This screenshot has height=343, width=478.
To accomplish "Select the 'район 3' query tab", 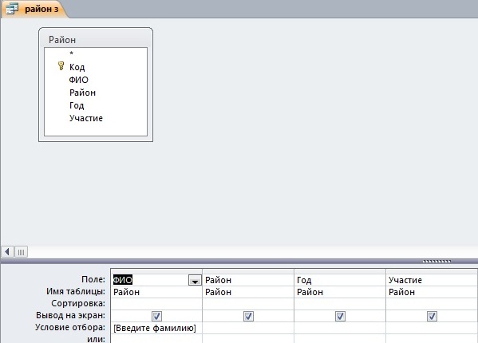I will 34,9.
